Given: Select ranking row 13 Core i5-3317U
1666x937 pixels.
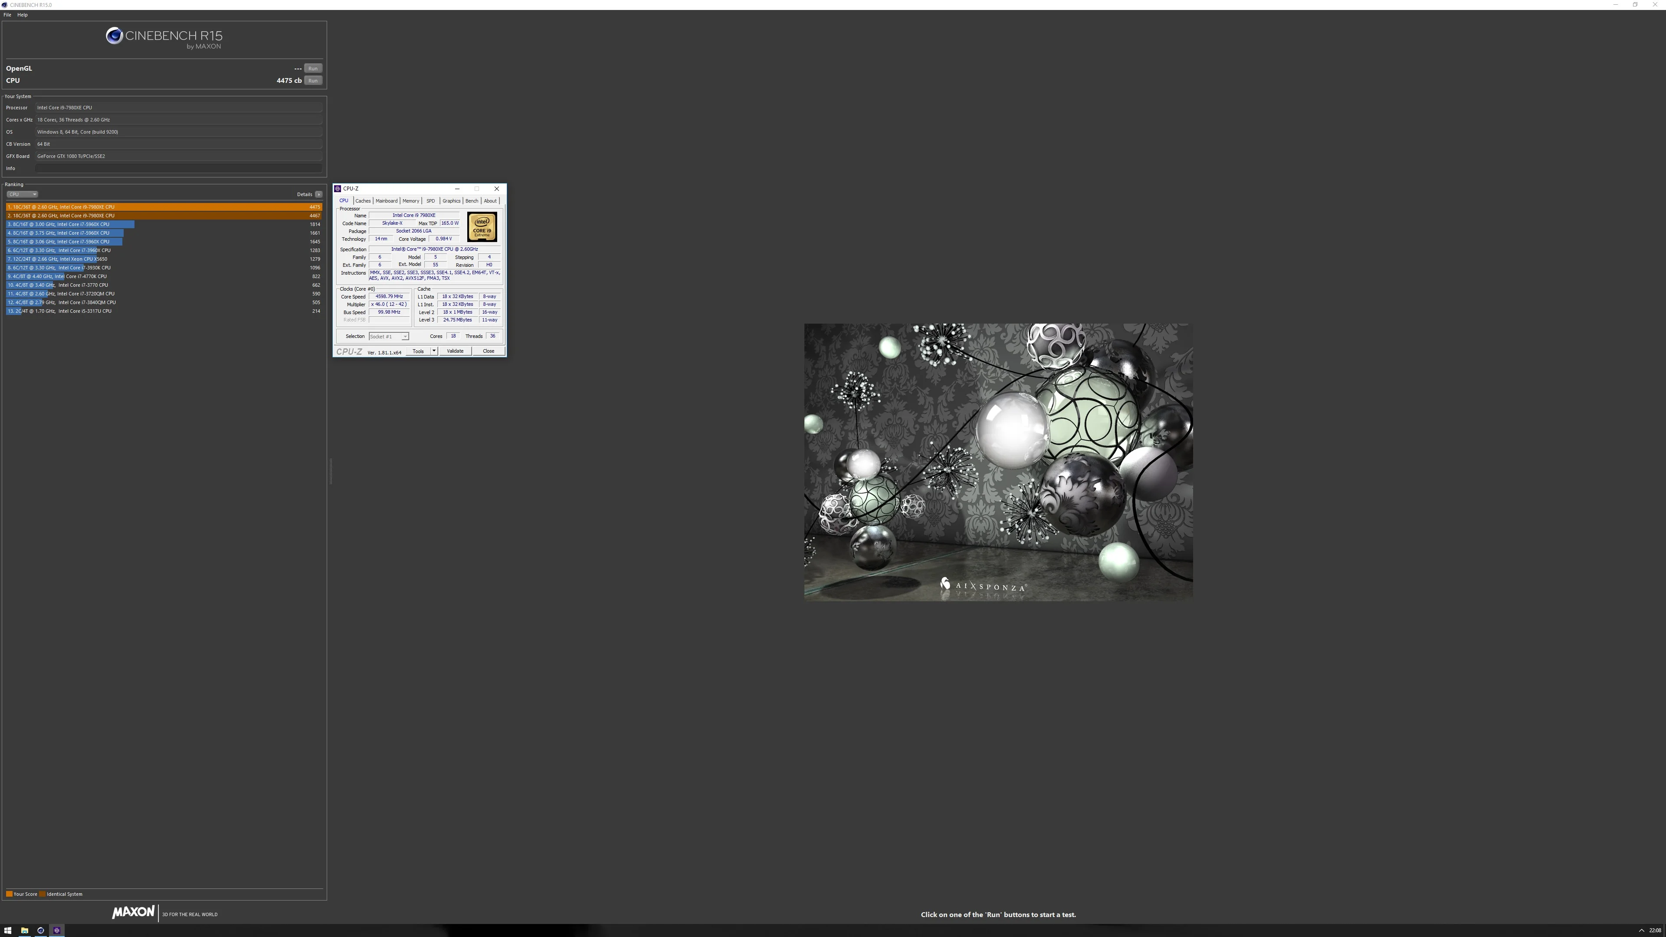Looking at the screenshot, I should click(164, 311).
